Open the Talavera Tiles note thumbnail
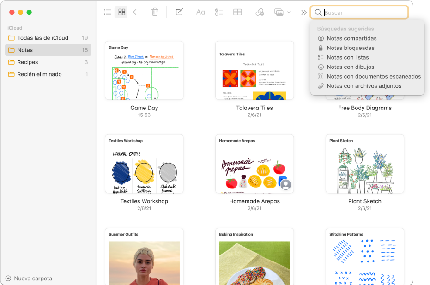 [x=254, y=70]
